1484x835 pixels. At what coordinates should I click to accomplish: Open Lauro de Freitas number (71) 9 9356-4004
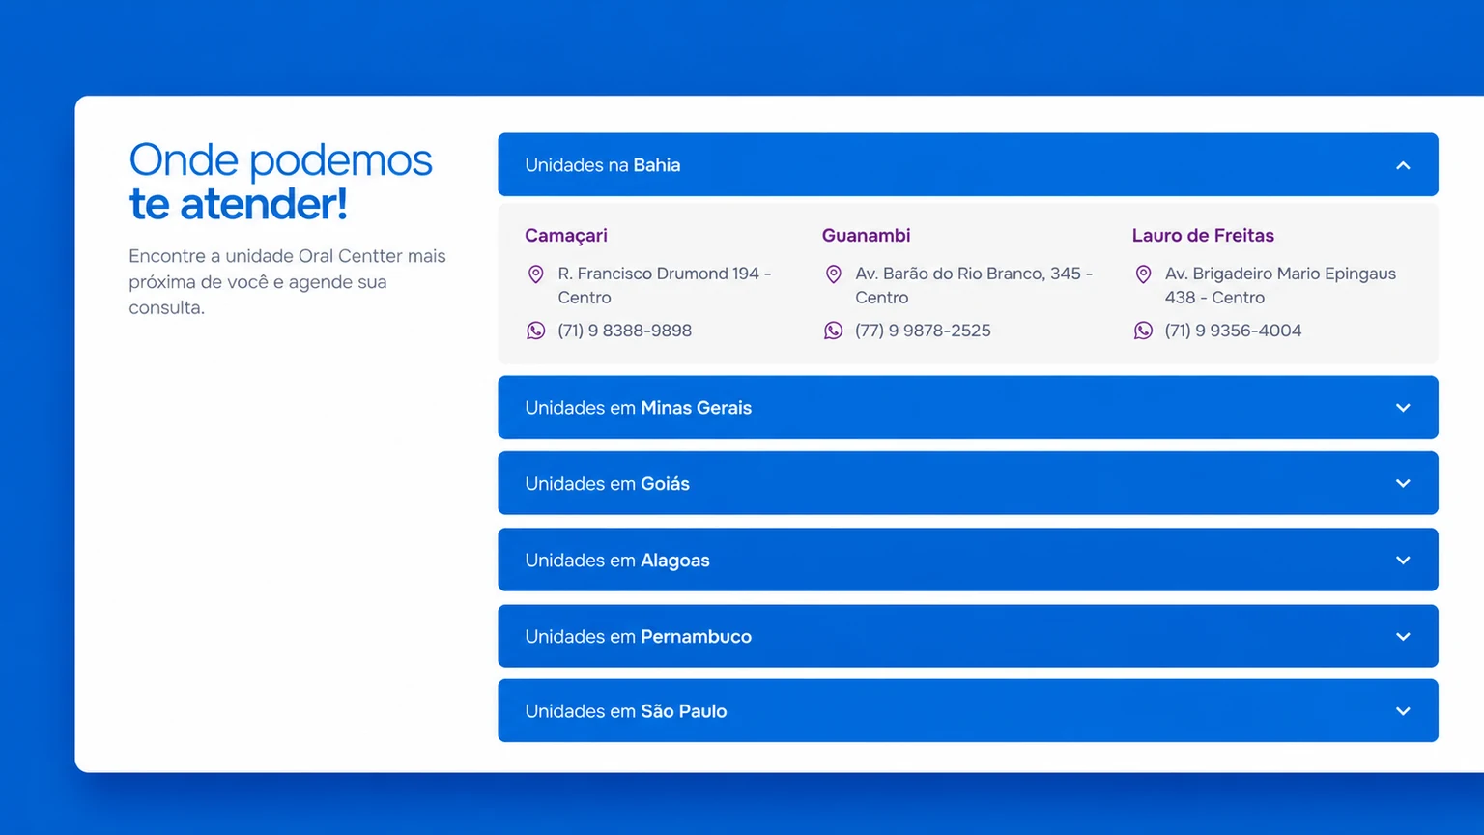(x=1233, y=331)
